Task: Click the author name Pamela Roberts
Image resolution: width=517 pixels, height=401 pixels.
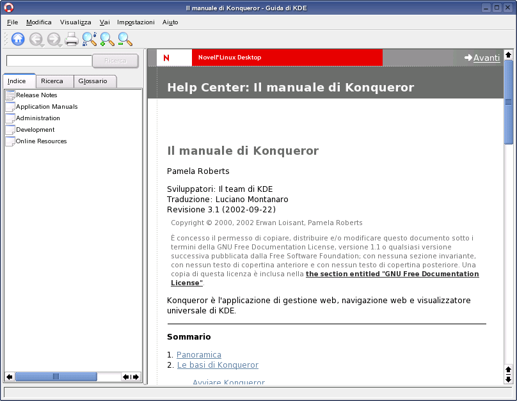Action: click(x=198, y=171)
